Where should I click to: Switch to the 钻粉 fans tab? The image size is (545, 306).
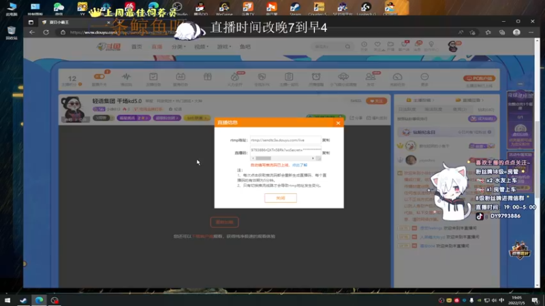(486, 109)
